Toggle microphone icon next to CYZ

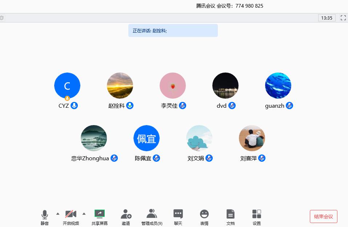(74, 106)
